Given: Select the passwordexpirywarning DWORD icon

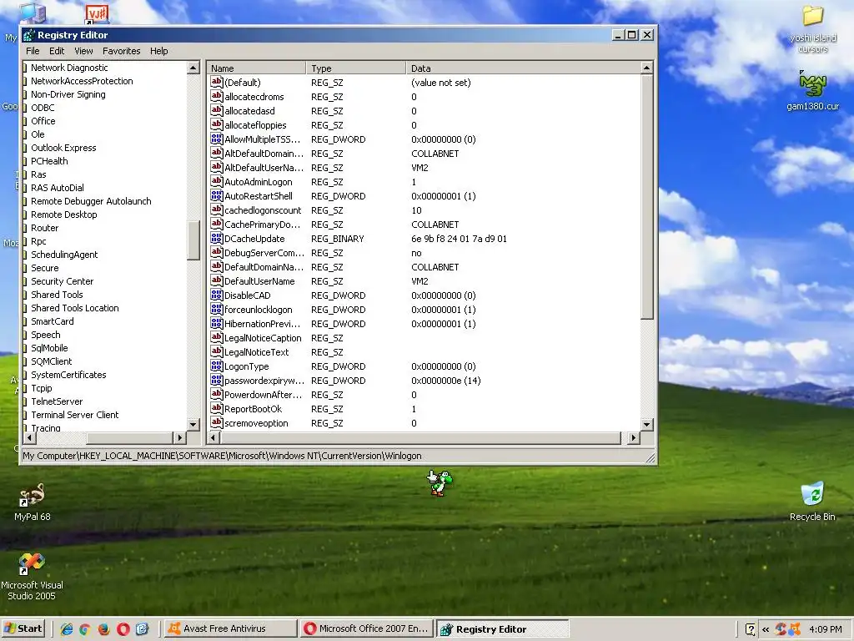Looking at the screenshot, I should click(x=217, y=380).
